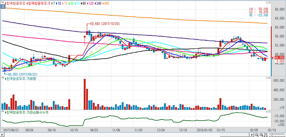Click the LC : 15.37% readout

coord(259,12)
